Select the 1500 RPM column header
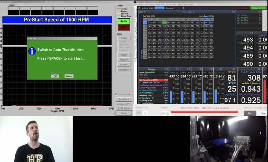The width and height of the screenshot is (268, 162). [x=164, y=19]
